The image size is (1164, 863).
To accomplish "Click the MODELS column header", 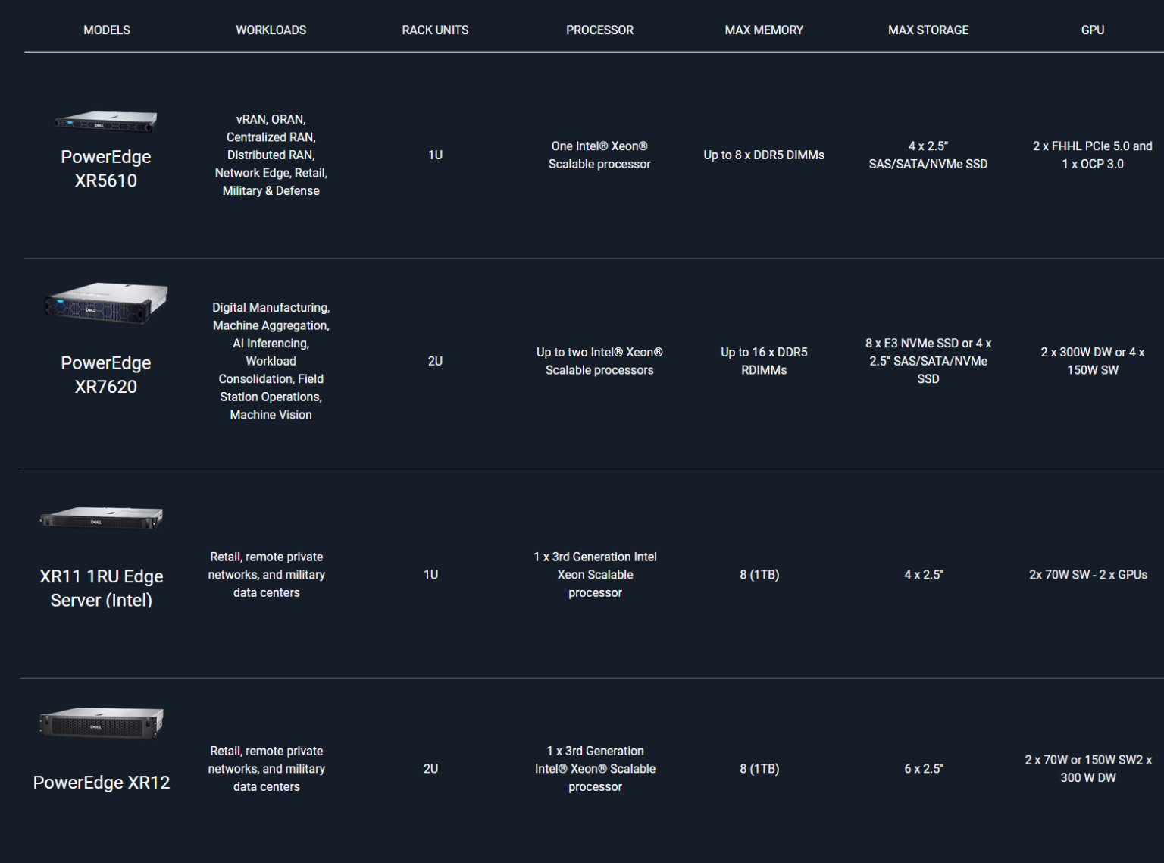I will 107,30.
